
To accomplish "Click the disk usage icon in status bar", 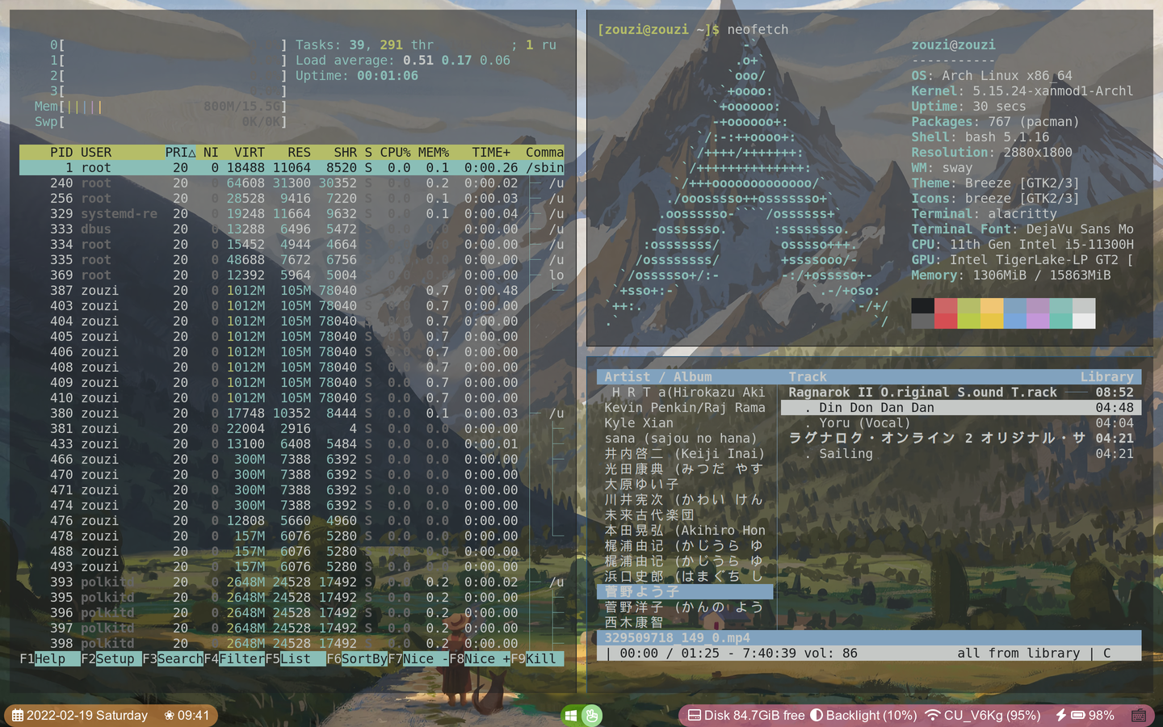I will tap(693, 715).
